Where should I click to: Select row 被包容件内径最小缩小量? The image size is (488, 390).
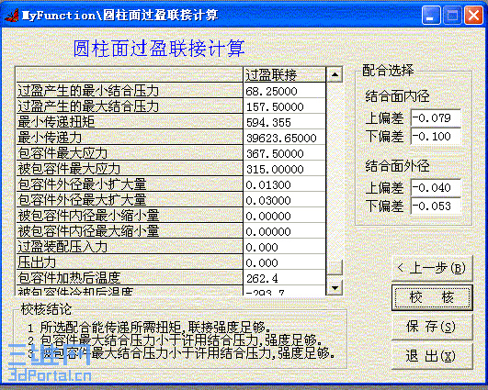point(171,216)
